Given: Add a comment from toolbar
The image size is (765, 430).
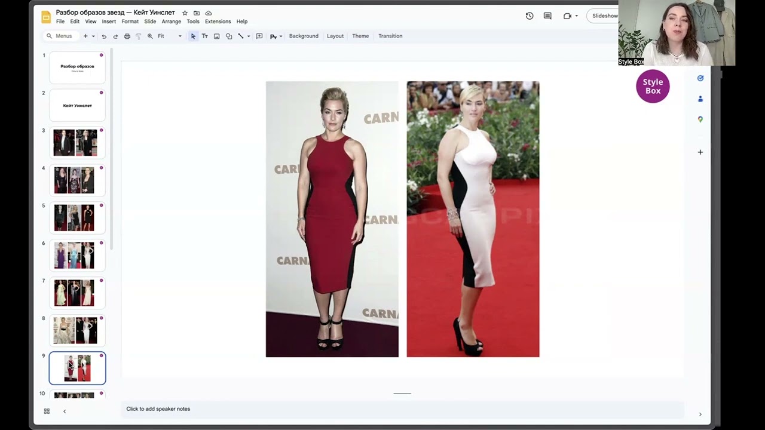Looking at the screenshot, I should (x=259, y=36).
